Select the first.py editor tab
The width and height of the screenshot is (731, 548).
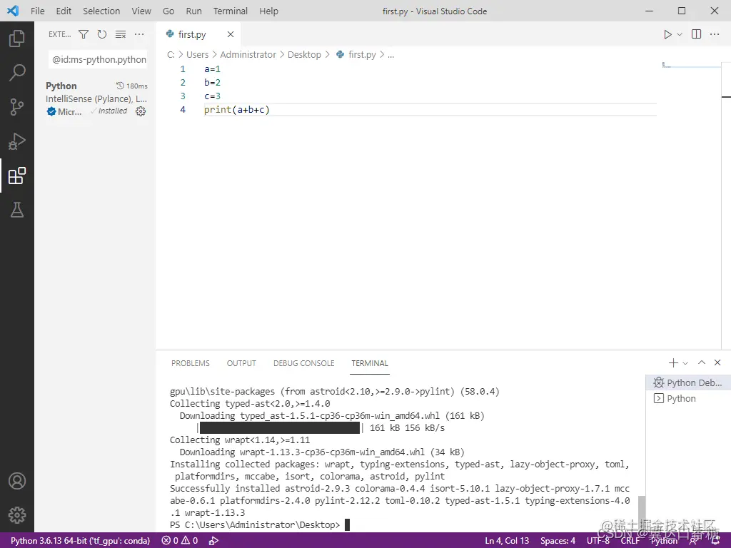tap(191, 34)
